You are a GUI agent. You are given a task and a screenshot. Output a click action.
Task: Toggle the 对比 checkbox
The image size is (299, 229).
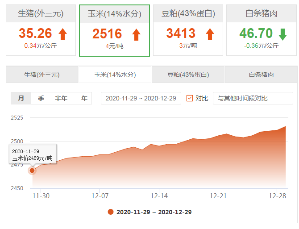(190, 98)
